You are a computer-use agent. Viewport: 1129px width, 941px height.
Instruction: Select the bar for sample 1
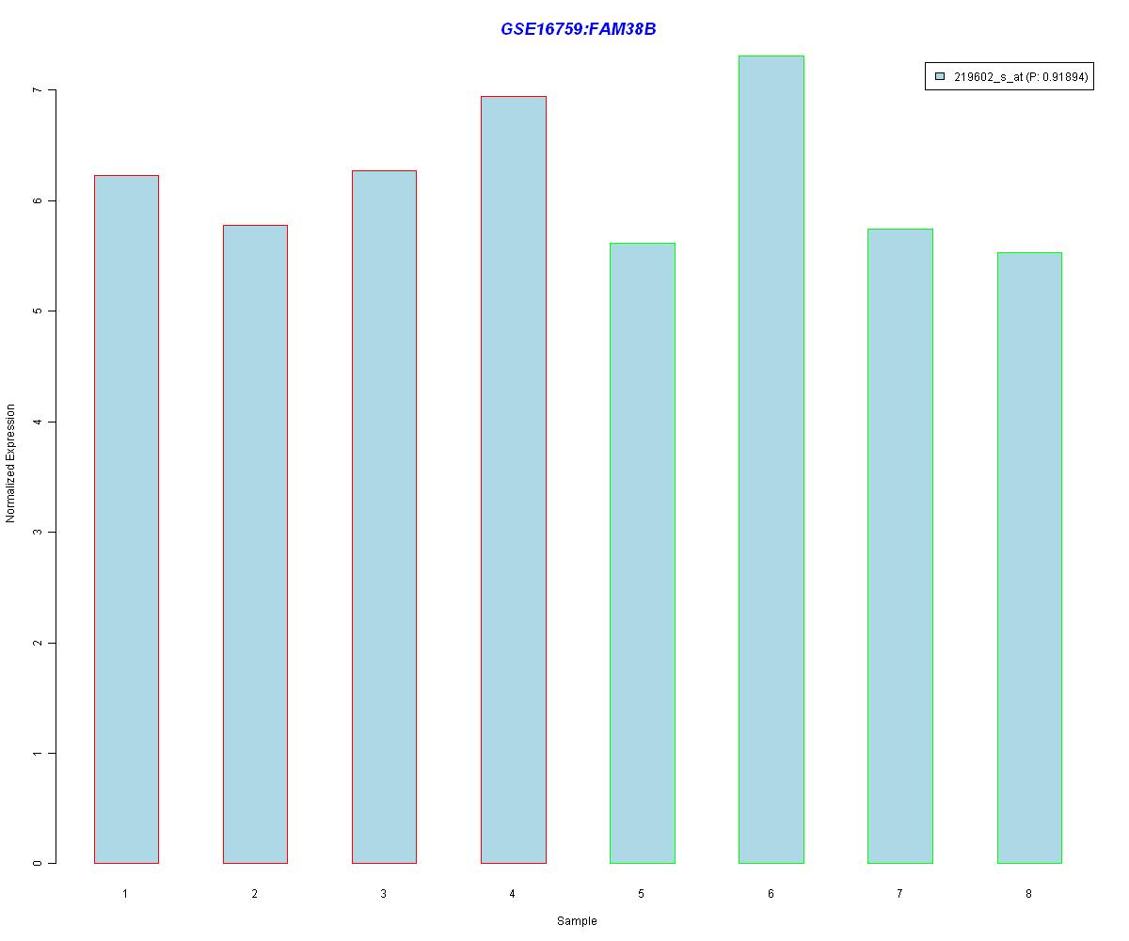coord(126,519)
